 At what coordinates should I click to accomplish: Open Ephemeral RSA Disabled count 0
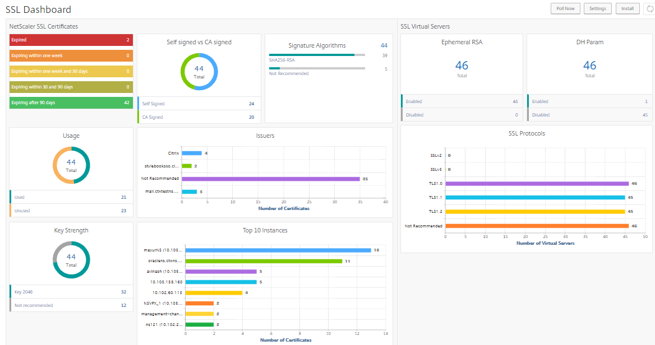pyautogui.click(x=516, y=115)
